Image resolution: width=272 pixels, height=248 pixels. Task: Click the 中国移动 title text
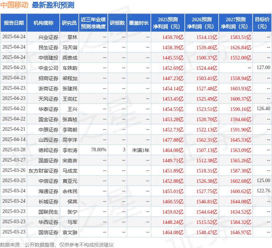click(x=14, y=5)
